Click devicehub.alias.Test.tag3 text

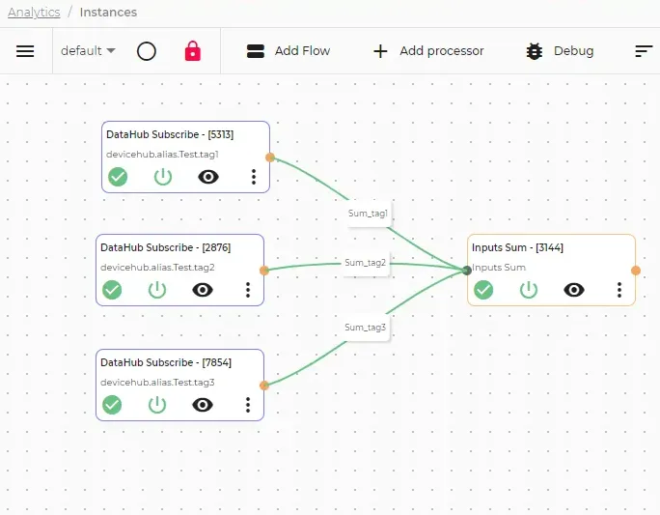157,383
